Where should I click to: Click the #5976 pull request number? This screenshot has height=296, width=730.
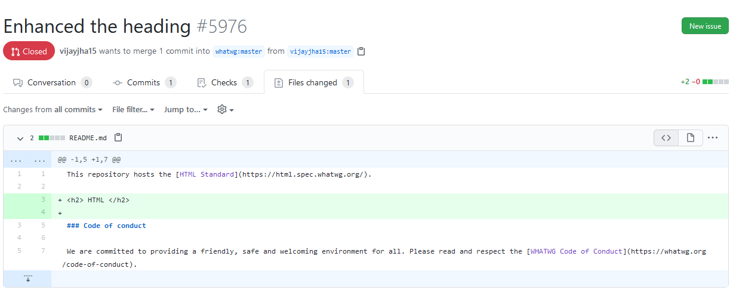[221, 26]
